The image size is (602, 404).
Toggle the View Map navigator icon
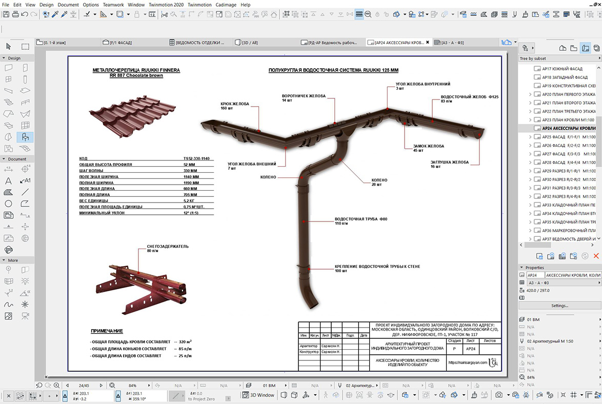click(x=574, y=48)
